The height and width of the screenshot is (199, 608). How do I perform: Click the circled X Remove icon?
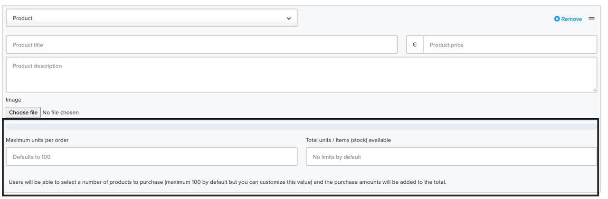pyautogui.click(x=557, y=19)
